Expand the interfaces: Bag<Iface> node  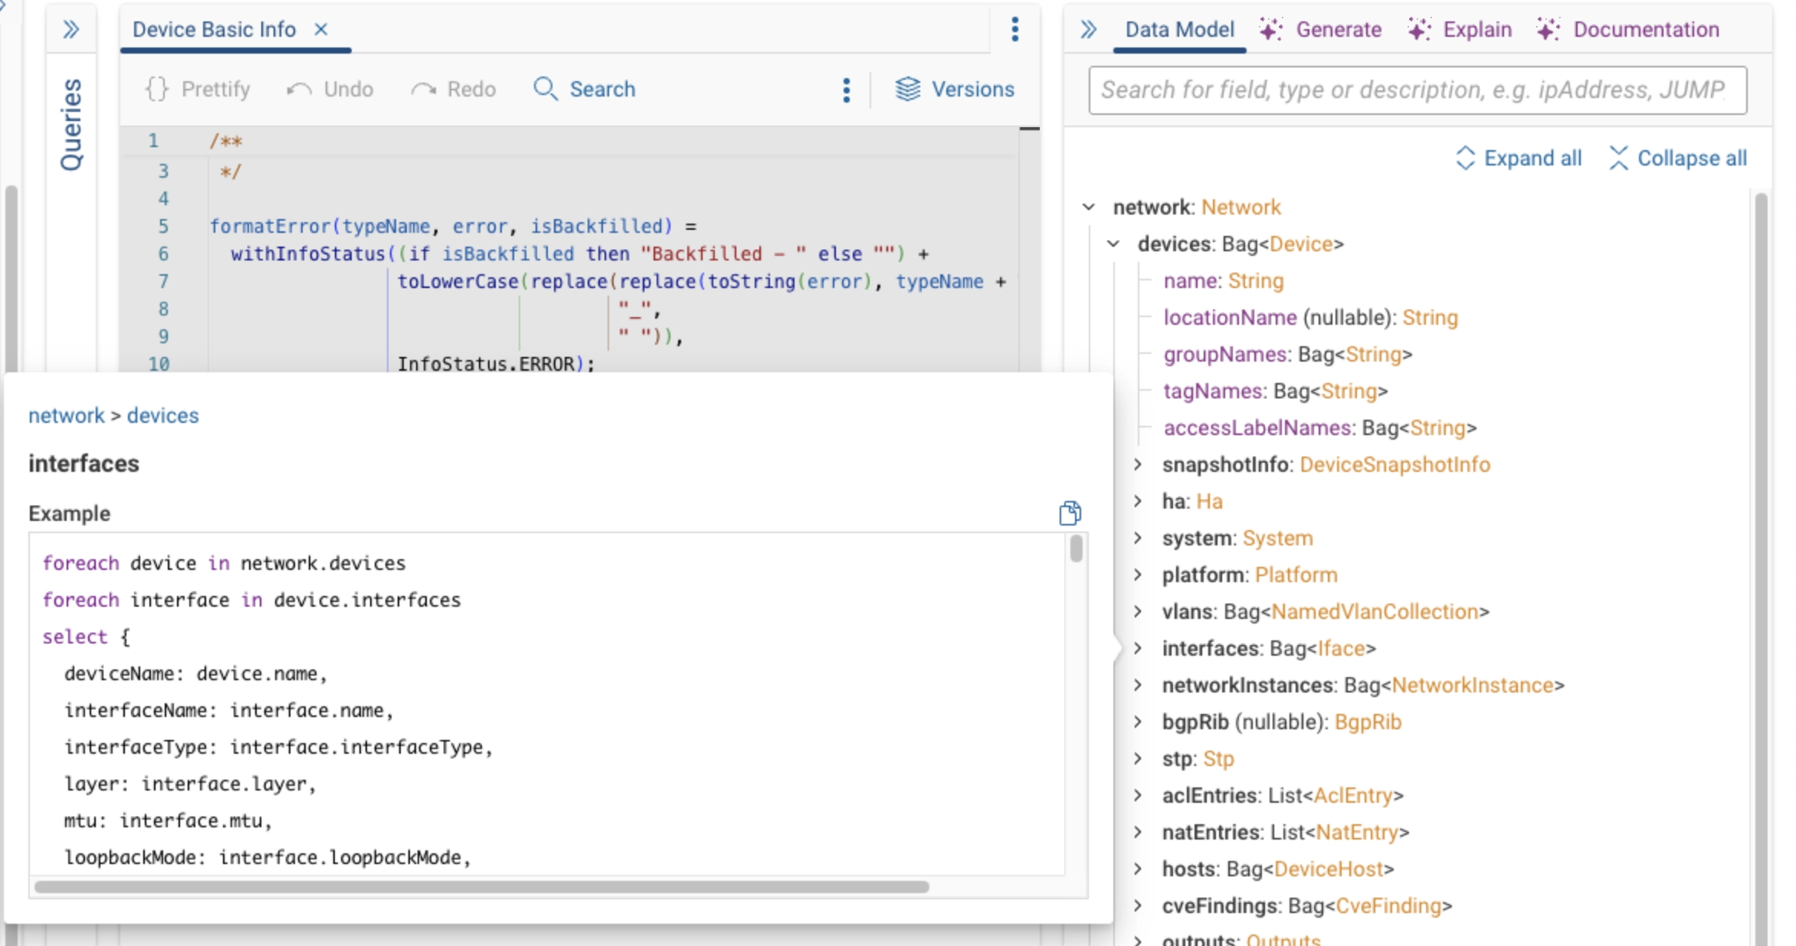click(1138, 648)
